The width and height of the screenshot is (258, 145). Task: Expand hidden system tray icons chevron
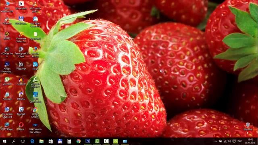click(216, 141)
